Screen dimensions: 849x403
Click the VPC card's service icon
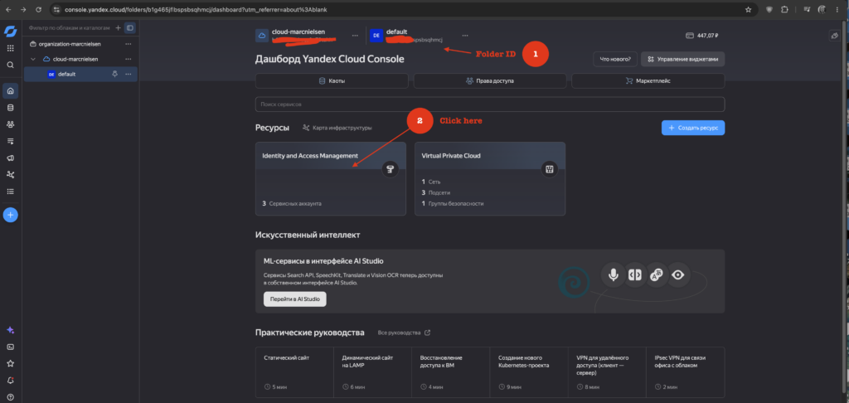point(550,169)
